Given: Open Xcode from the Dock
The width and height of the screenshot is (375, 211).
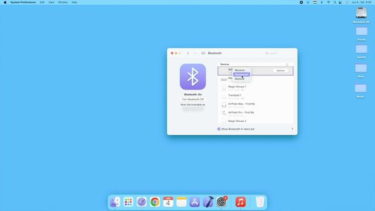Looking at the screenshot, I should pos(208,202).
